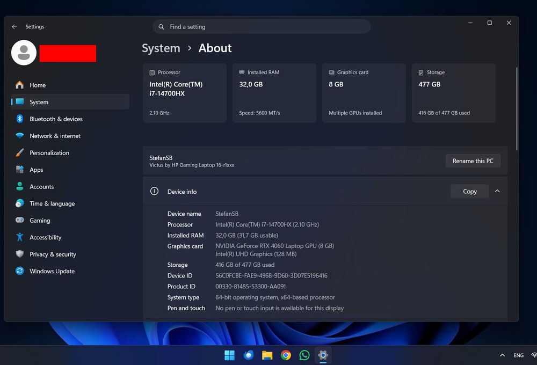Launch Google Chrome from the taskbar
This screenshot has height=365, width=537.
286,355
